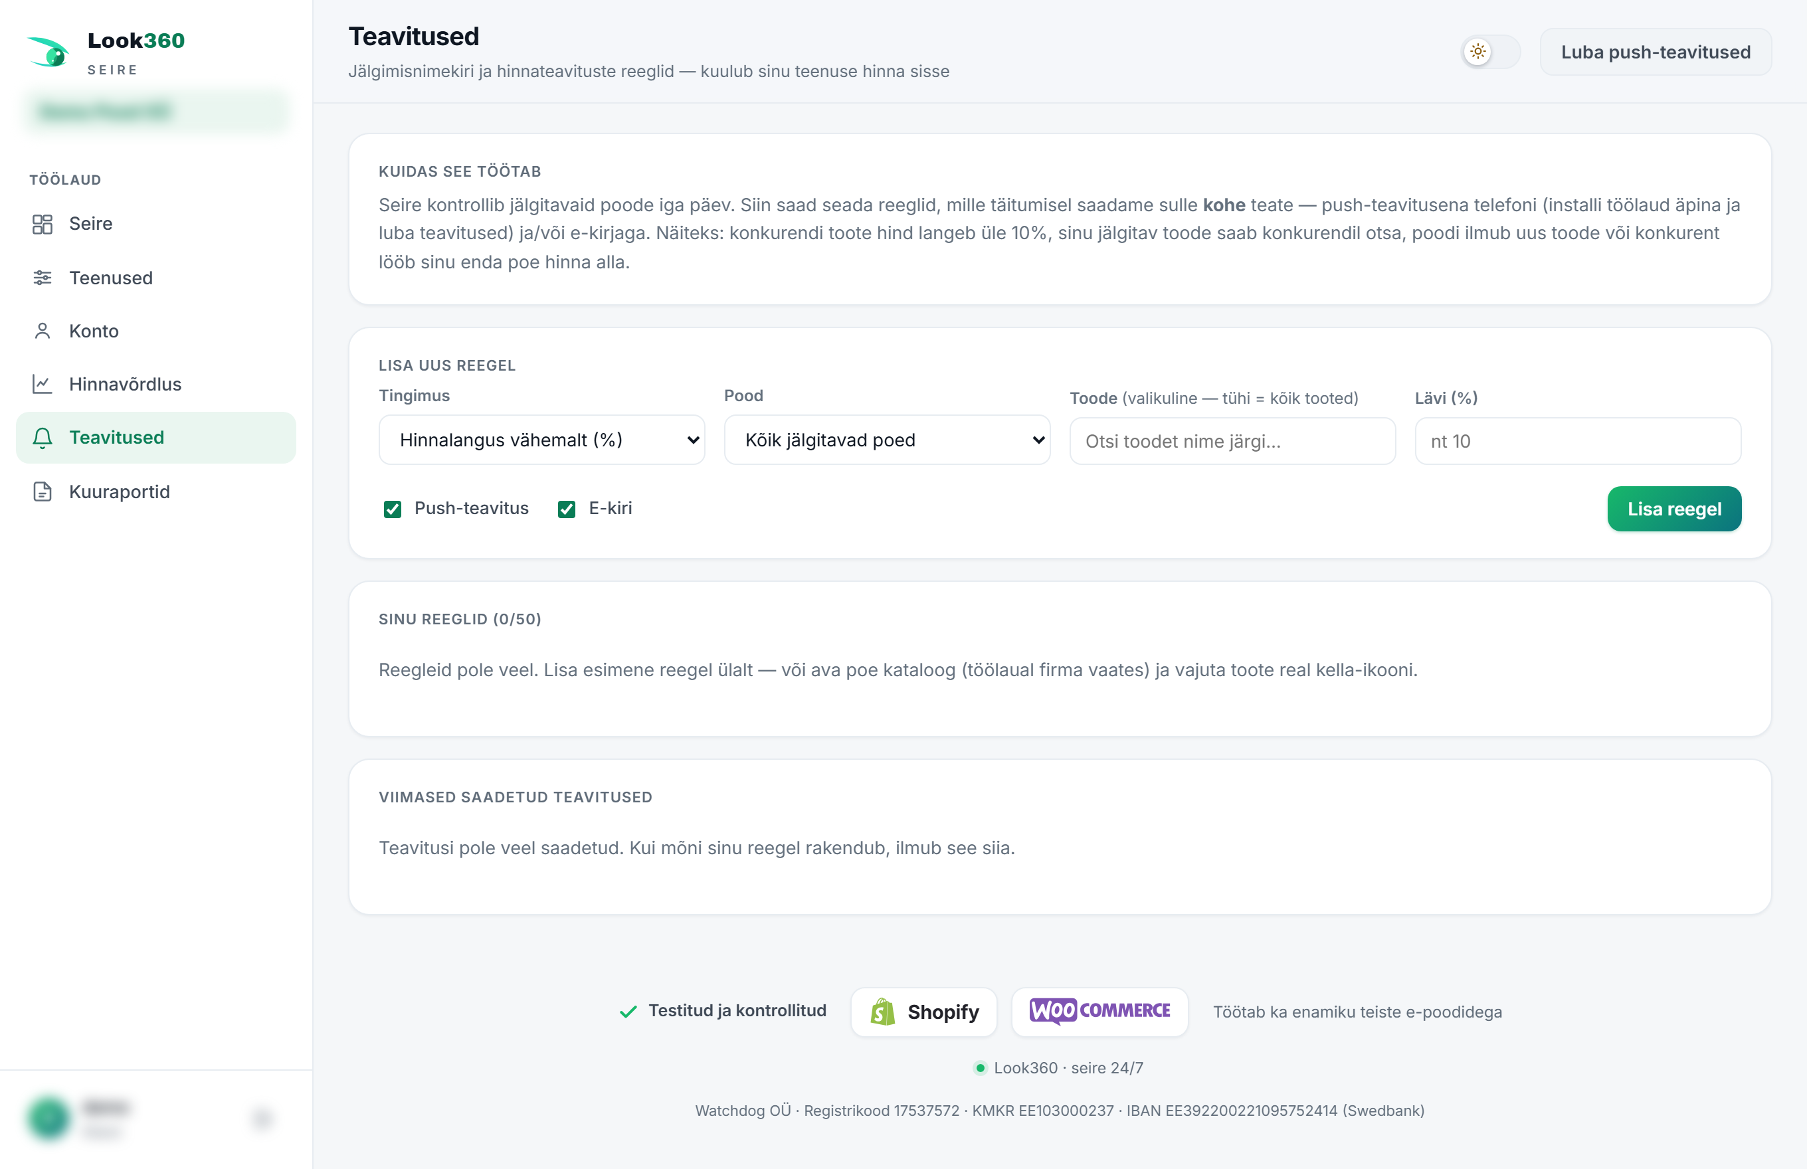Click the Shopify badge logo
This screenshot has height=1169, width=1807.
[x=924, y=1012]
